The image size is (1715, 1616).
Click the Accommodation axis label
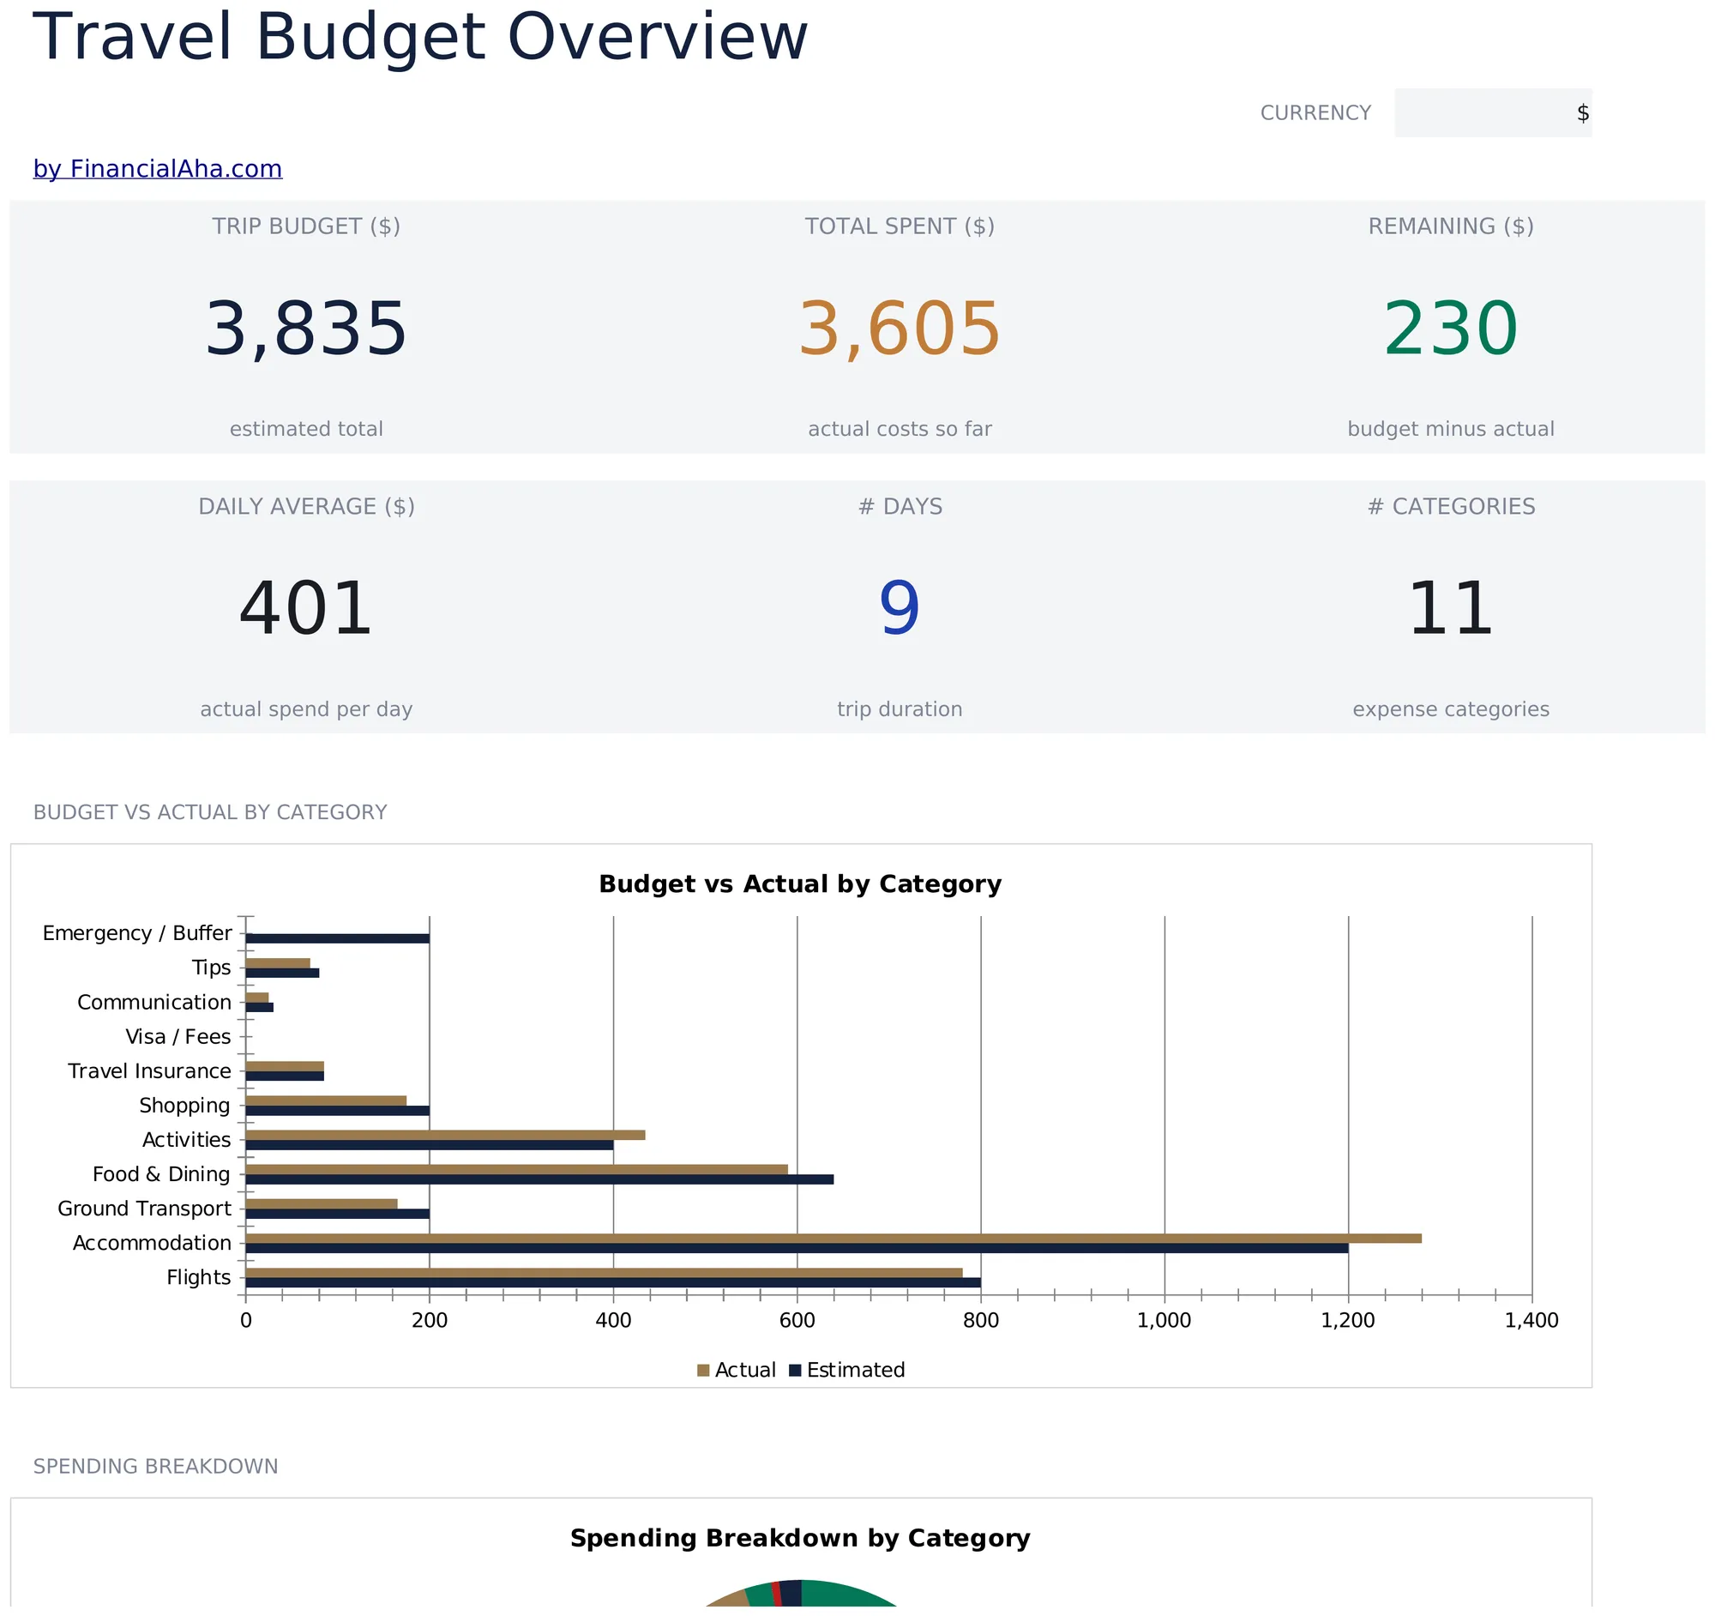click(x=152, y=1244)
